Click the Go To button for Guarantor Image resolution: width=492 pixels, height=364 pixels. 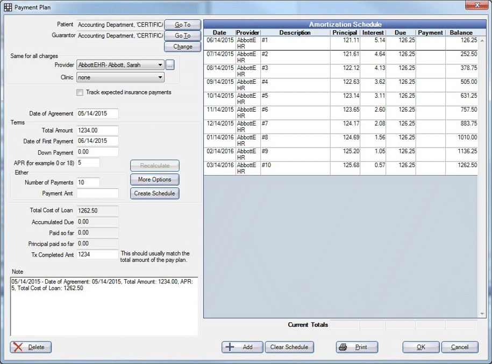(182, 35)
